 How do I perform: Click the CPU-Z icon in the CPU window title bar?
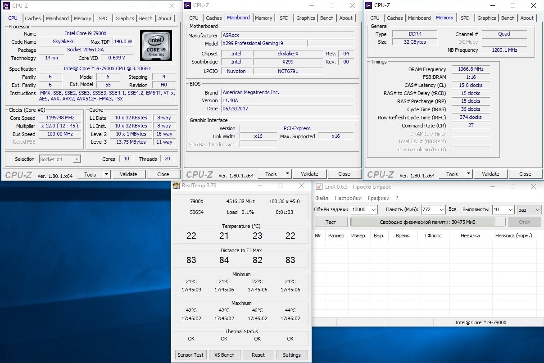6,6
